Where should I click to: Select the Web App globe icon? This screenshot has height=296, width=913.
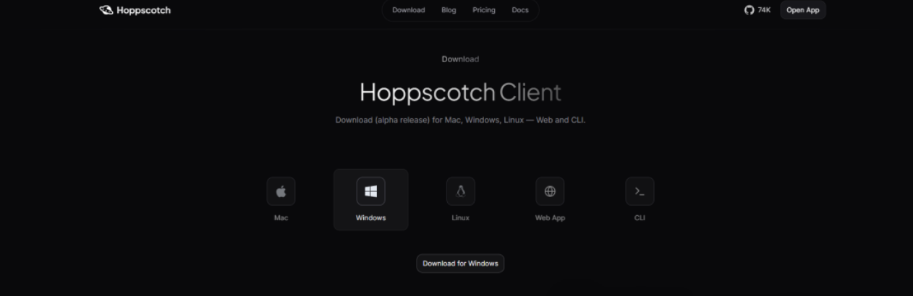coord(550,191)
